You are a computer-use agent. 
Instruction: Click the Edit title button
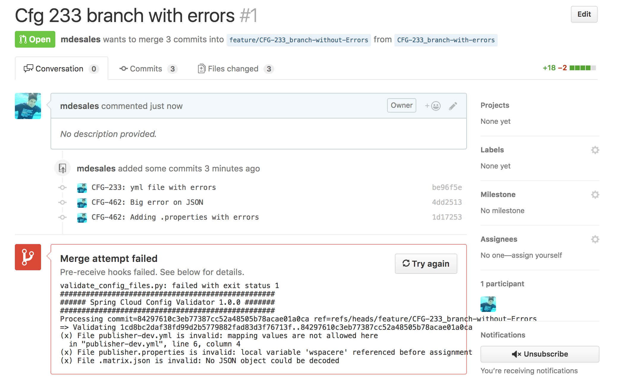584,14
